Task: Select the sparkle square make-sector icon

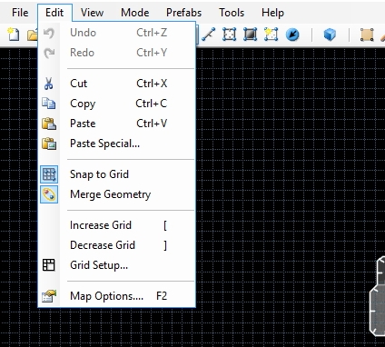Action: click(x=271, y=35)
